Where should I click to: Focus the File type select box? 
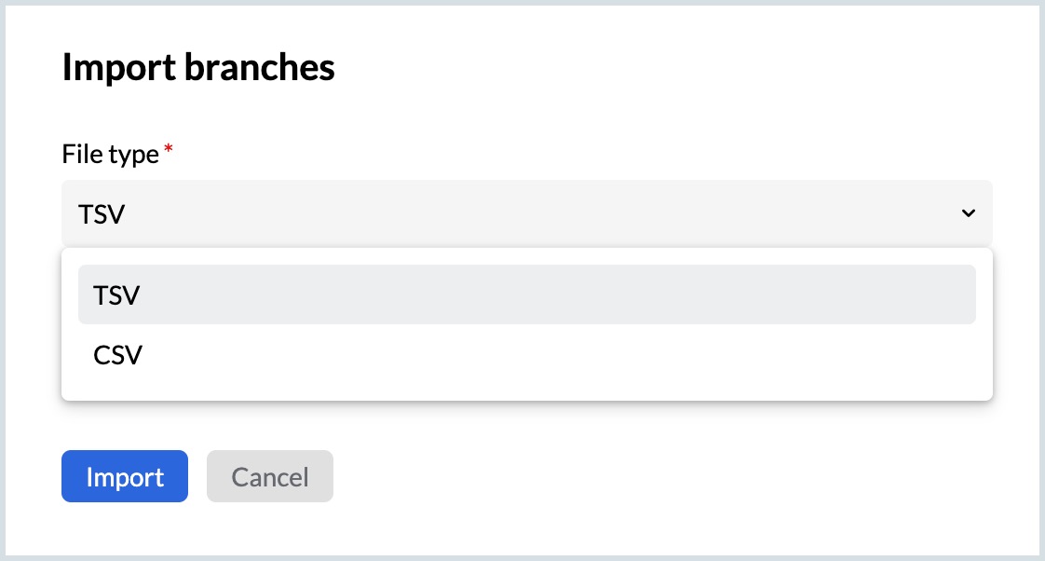(x=526, y=213)
